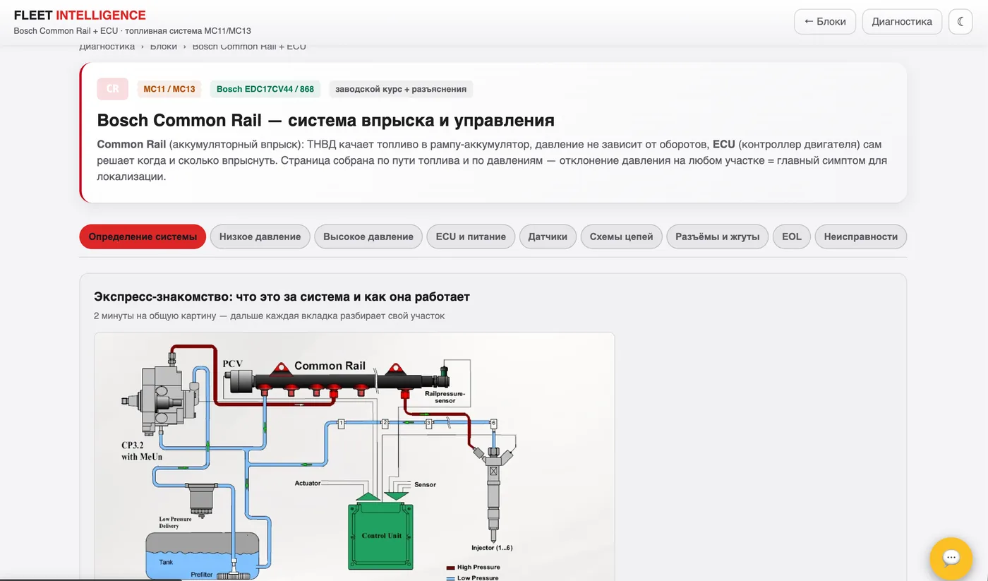Click the Блоки breadcrumb link

164,47
